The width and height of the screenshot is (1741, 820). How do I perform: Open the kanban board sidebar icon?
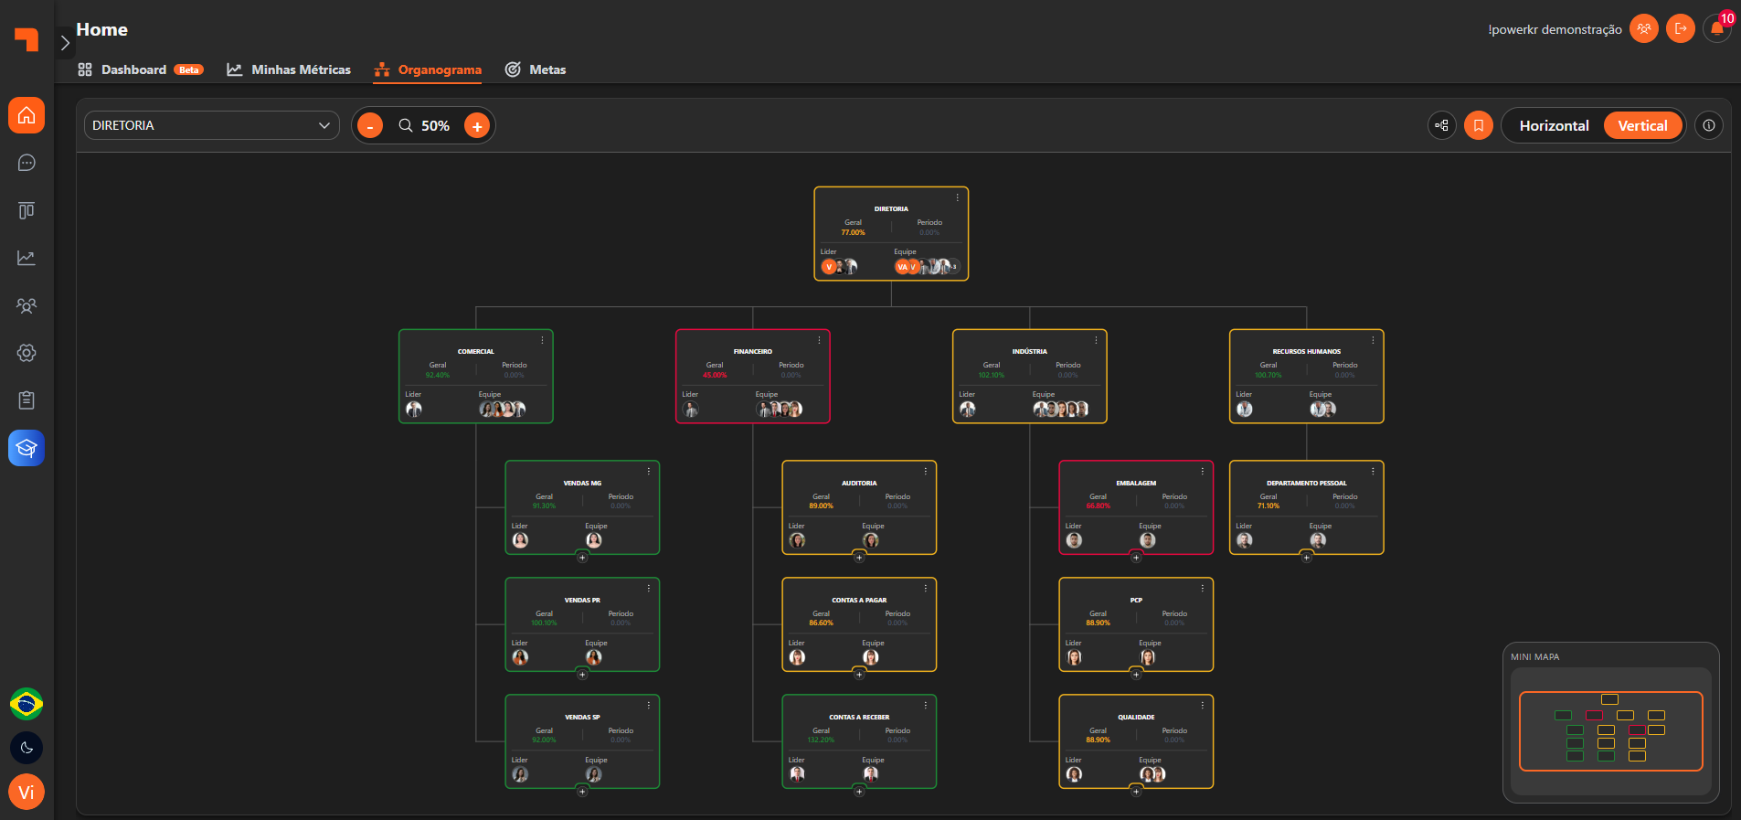click(27, 210)
